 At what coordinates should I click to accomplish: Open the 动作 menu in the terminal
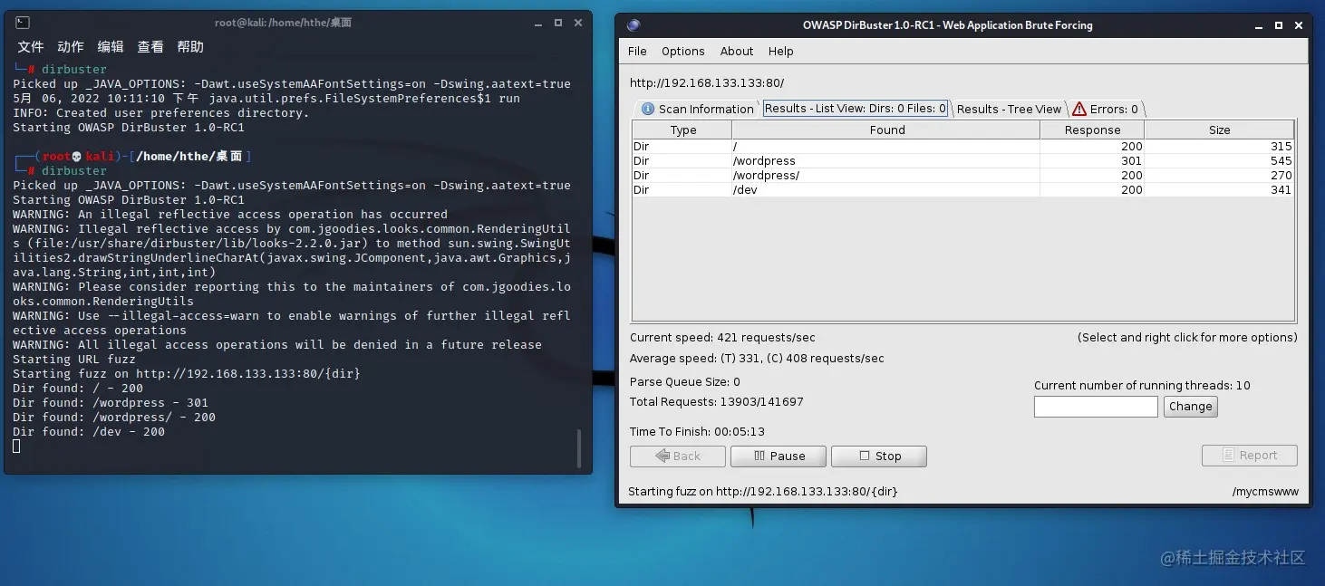pyautogui.click(x=71, y=47)
